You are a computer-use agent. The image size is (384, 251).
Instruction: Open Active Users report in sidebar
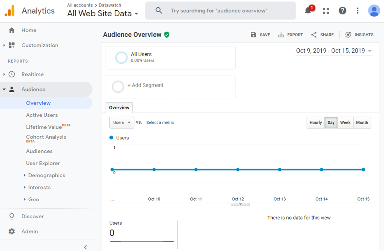coord(42,115)
